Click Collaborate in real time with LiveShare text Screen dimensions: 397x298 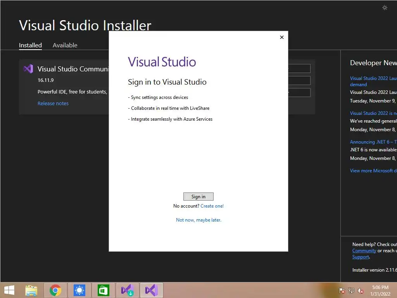(169, 108)
